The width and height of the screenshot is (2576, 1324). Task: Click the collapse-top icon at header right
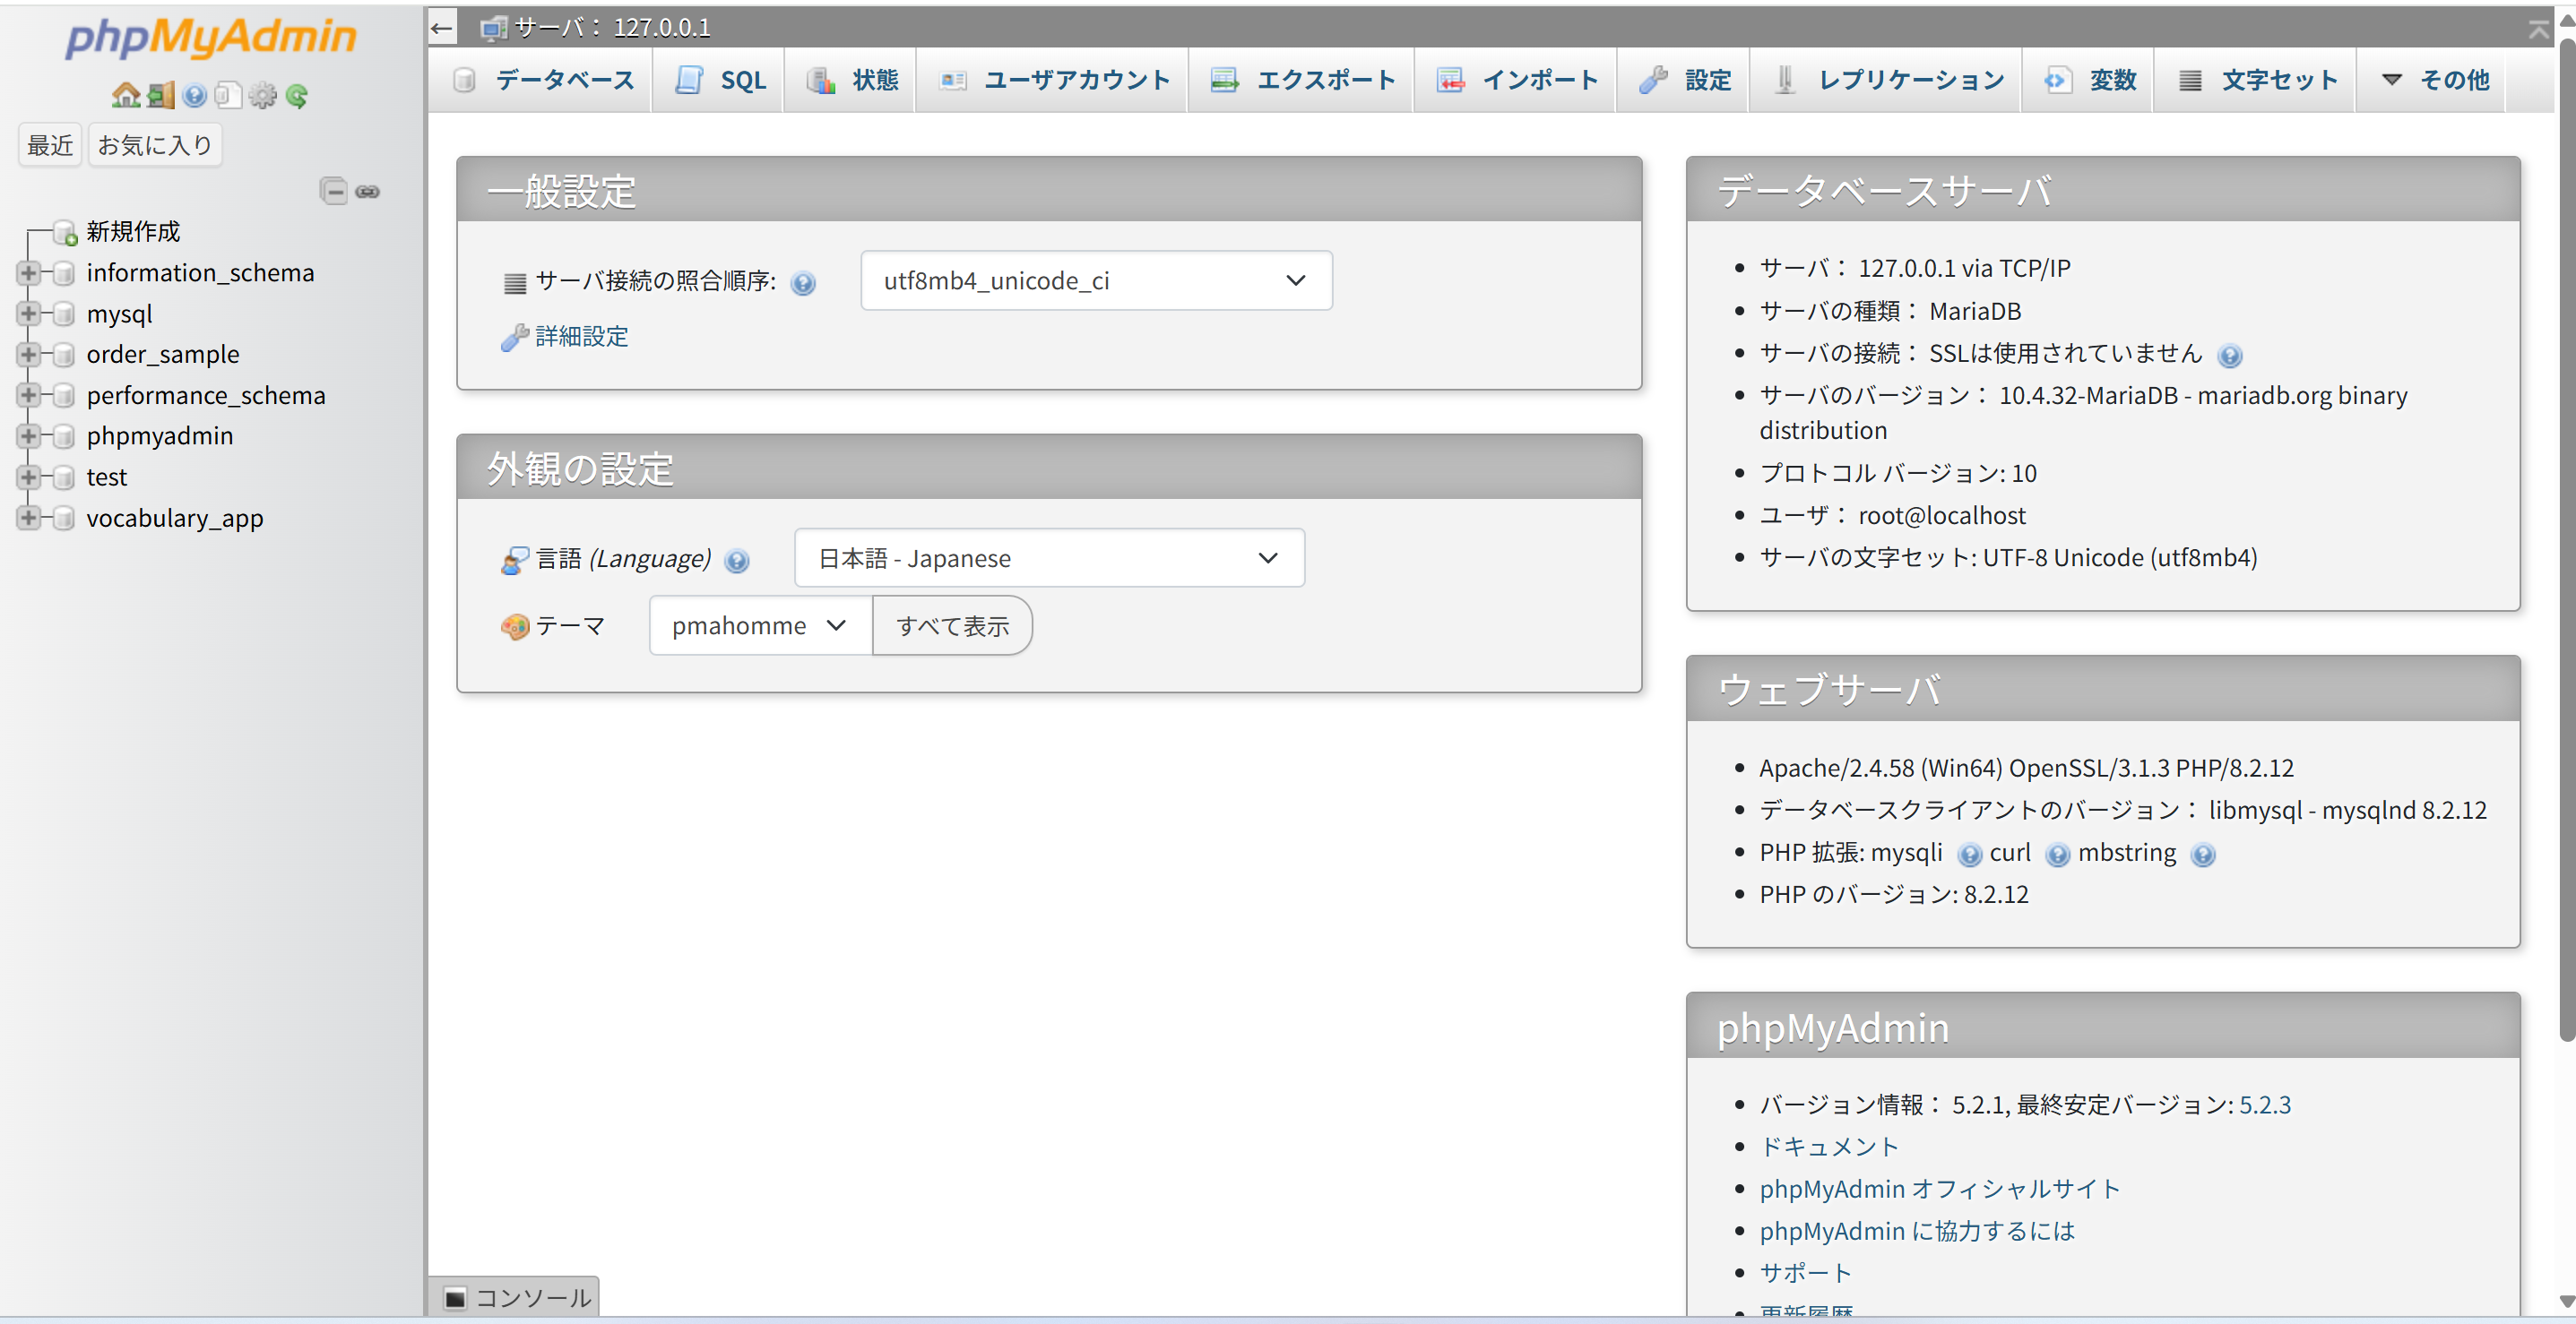(x=2538, y=28)
